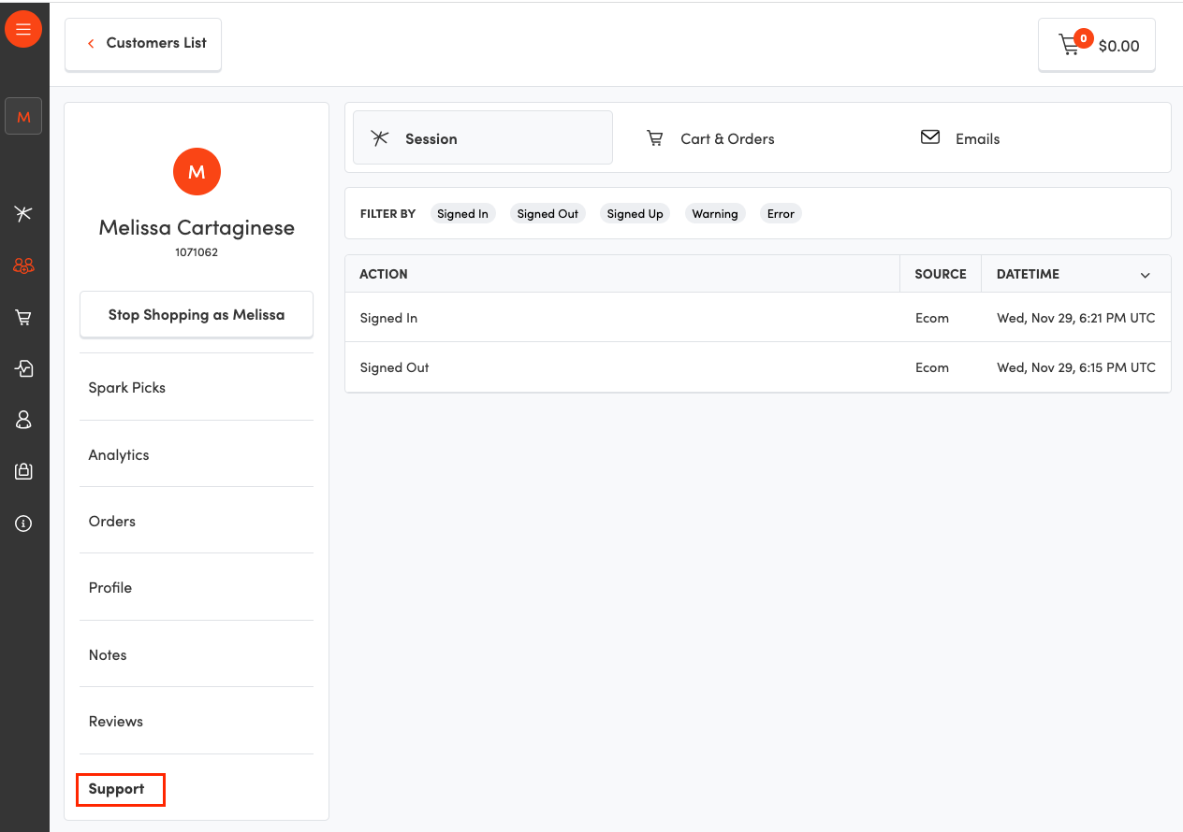Select the Signed In session row
Viewport: 1183px width, 832px height.
618,318
